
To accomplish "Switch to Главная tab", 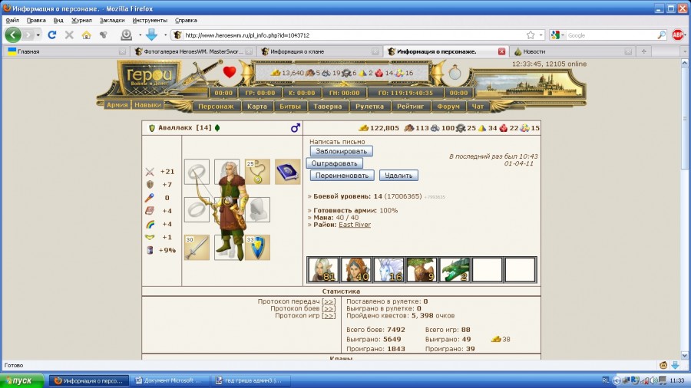I will (x=66, y=51).
